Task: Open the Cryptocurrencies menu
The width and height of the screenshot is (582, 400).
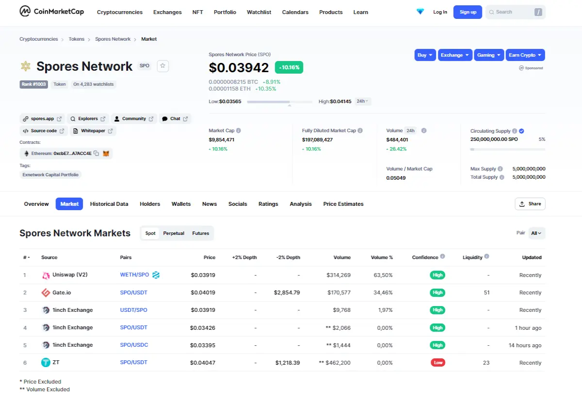Action: click(x=120, y=12)
